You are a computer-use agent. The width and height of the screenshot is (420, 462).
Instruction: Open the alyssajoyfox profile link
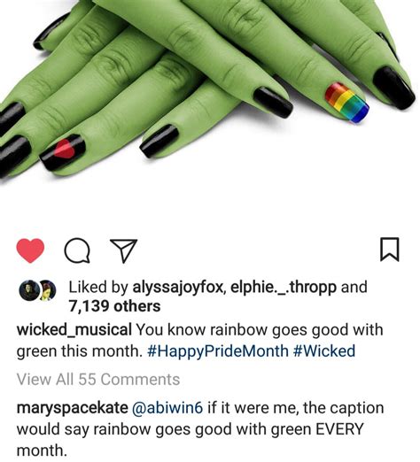(x=177, y=287)
